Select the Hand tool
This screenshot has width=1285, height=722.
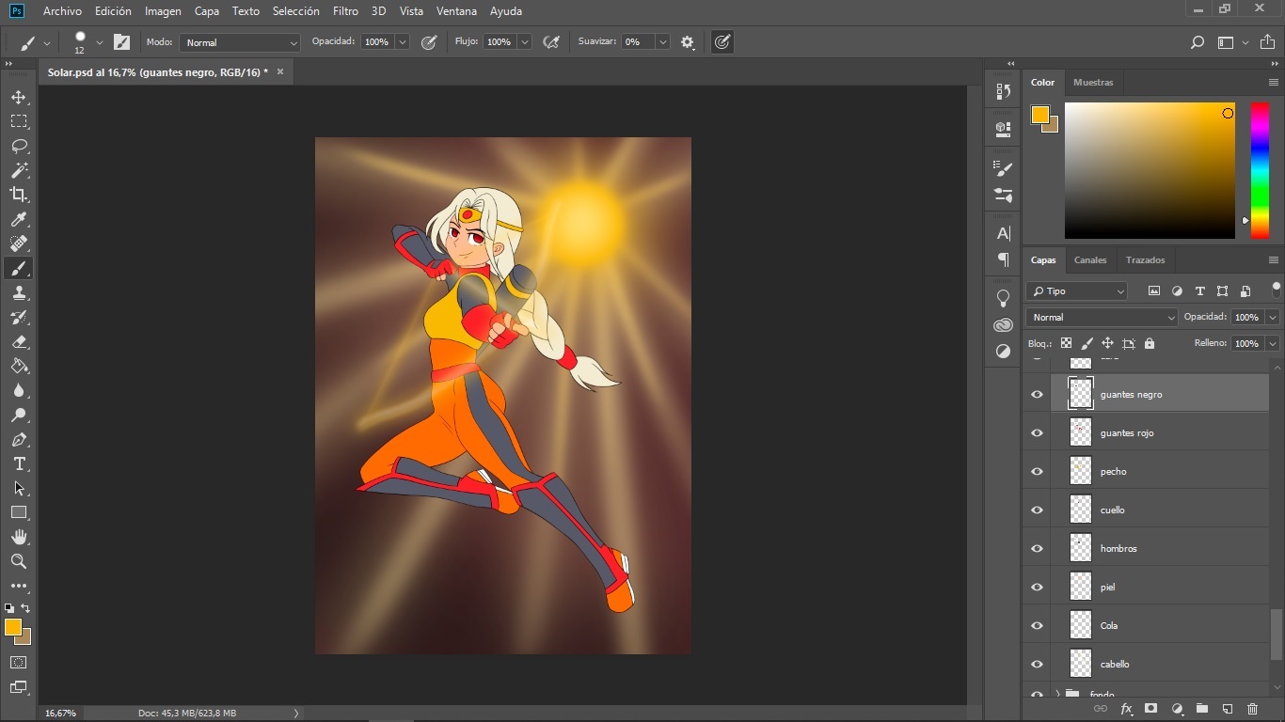click(19, 537)
